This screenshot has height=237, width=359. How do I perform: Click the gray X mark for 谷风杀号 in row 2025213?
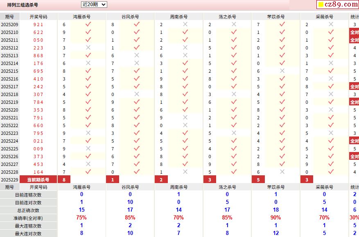136,55
